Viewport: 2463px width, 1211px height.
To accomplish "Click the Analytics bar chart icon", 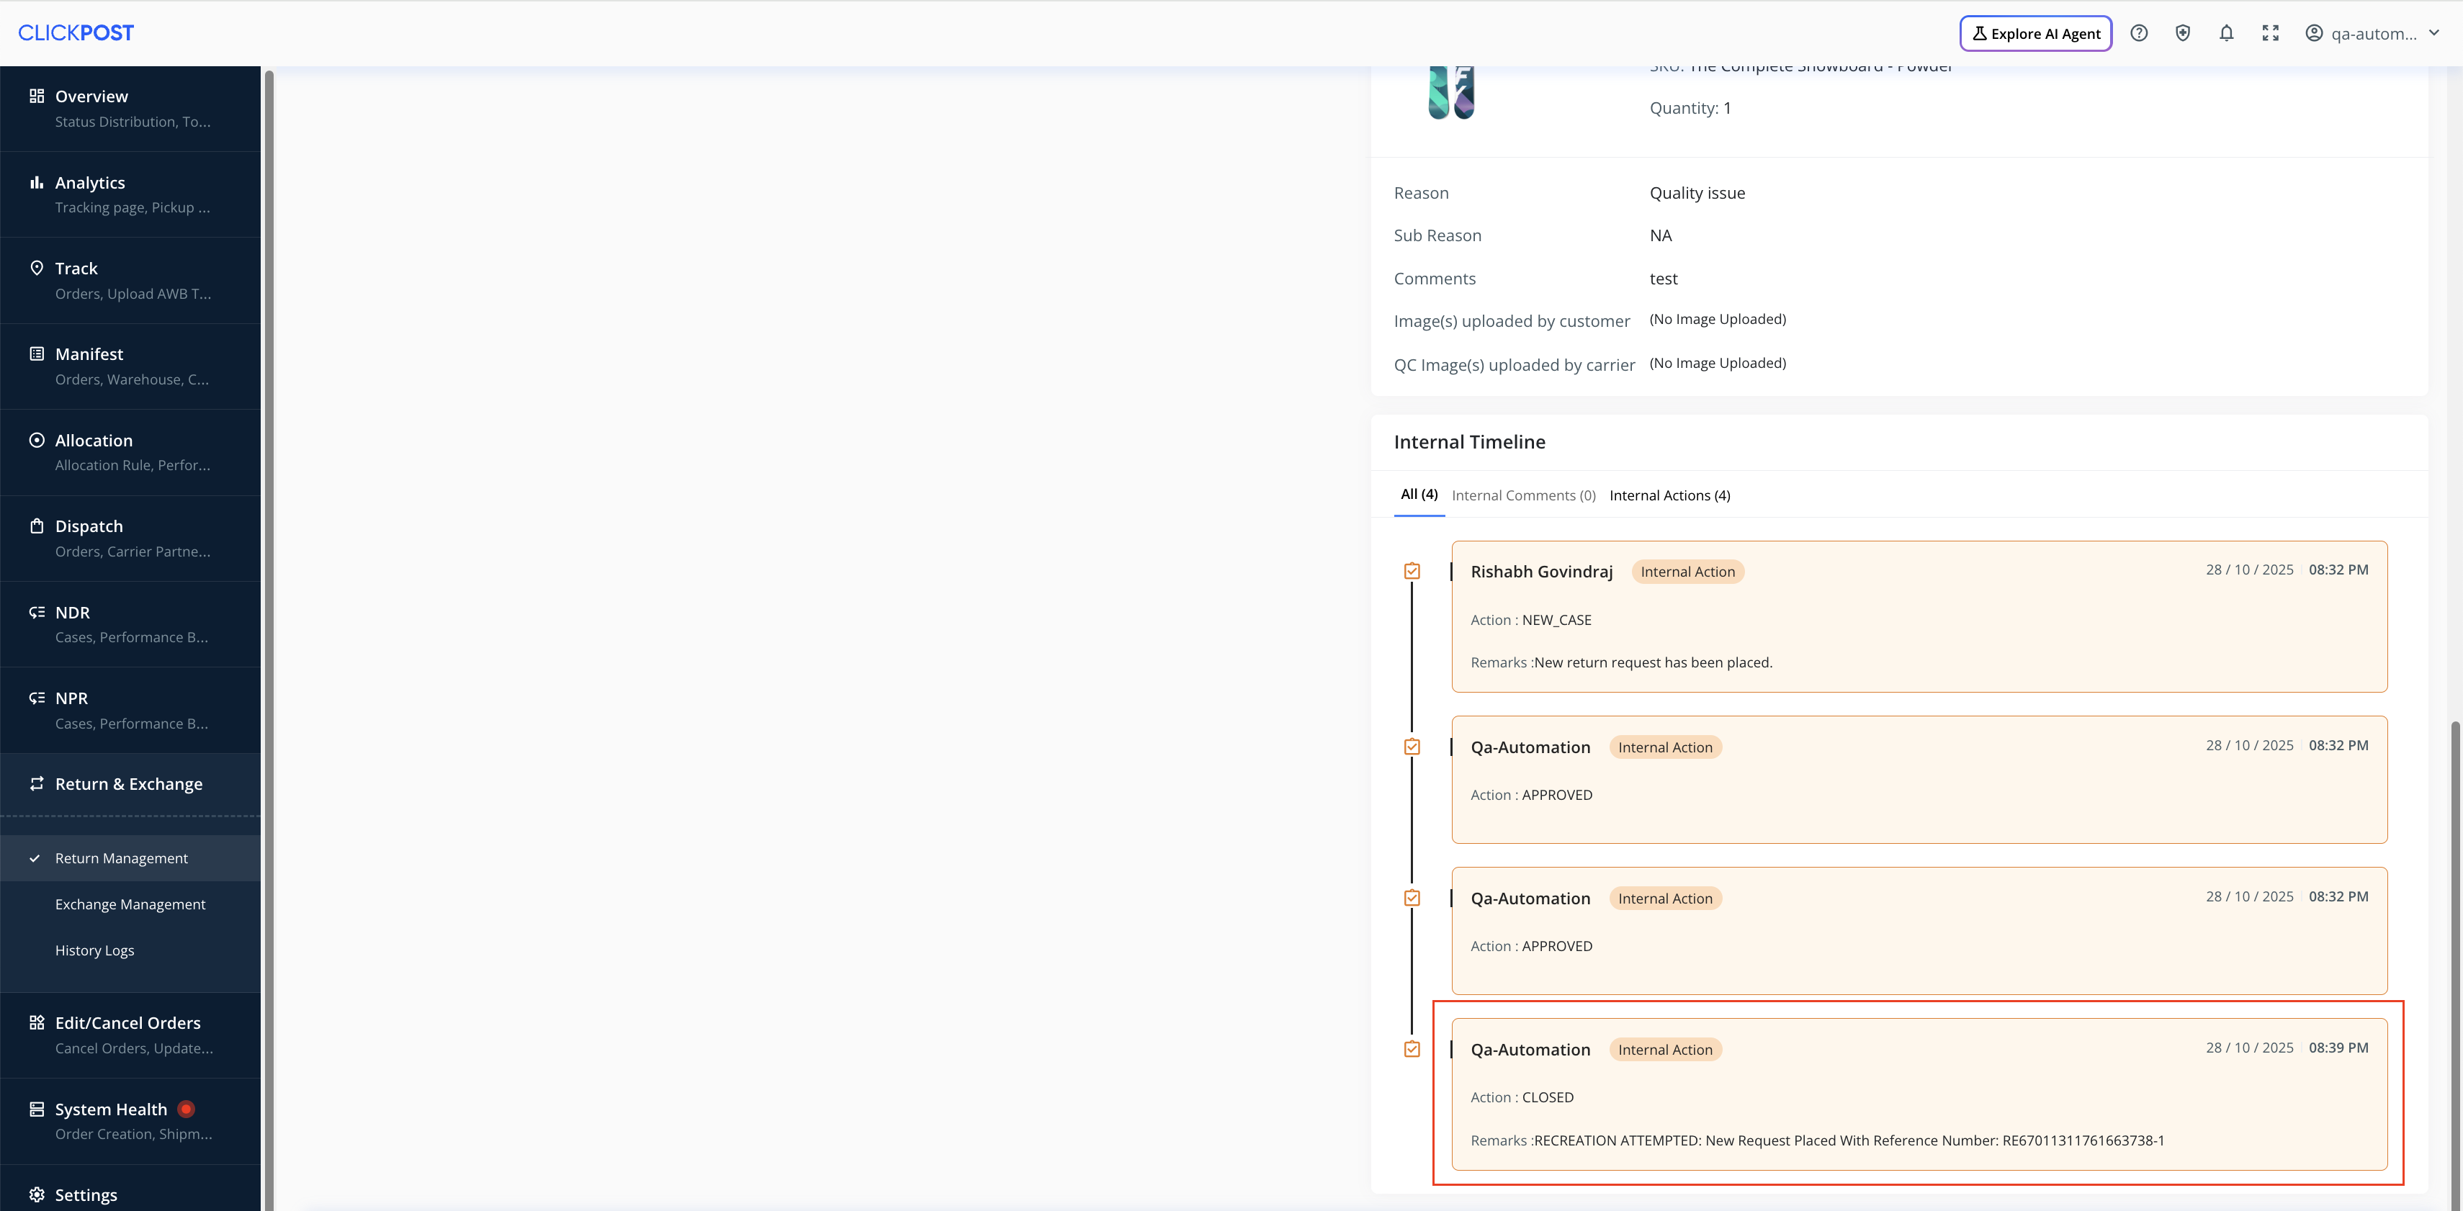I will point(36,183).
